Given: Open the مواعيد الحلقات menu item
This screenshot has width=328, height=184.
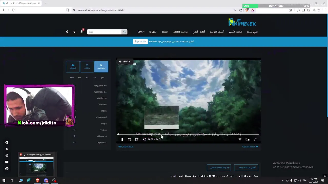Looking at the screenshot, I should pos(180,32).
